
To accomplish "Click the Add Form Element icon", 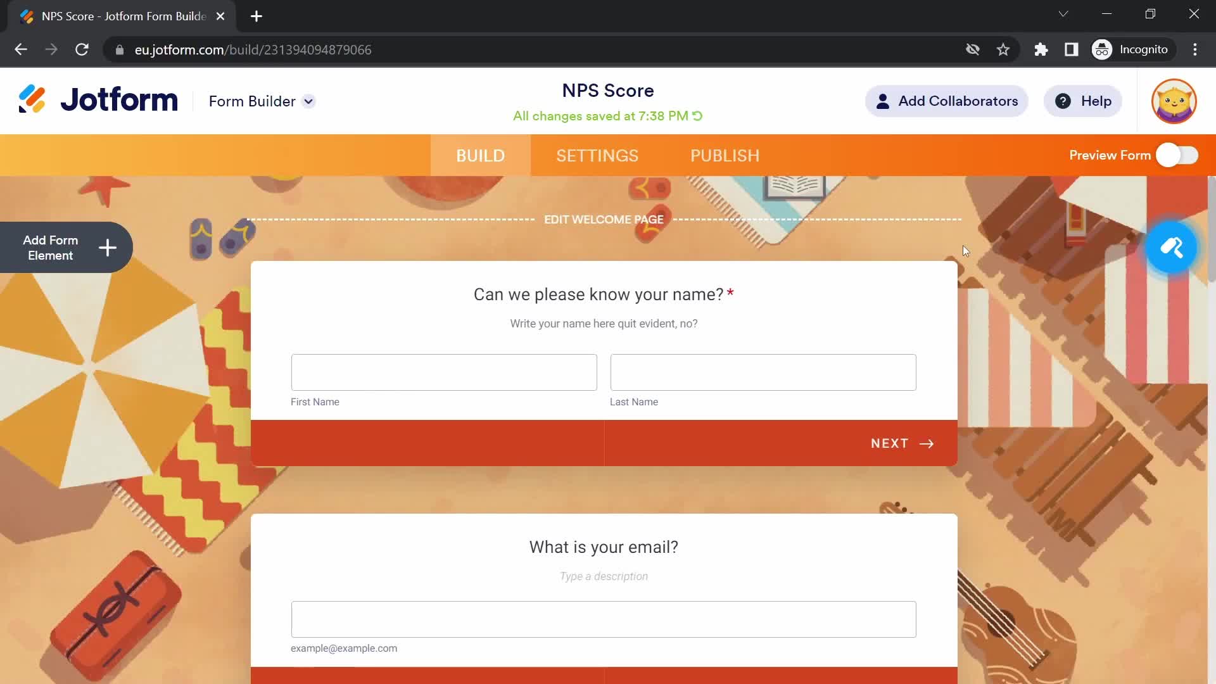I will click(107, 247).
